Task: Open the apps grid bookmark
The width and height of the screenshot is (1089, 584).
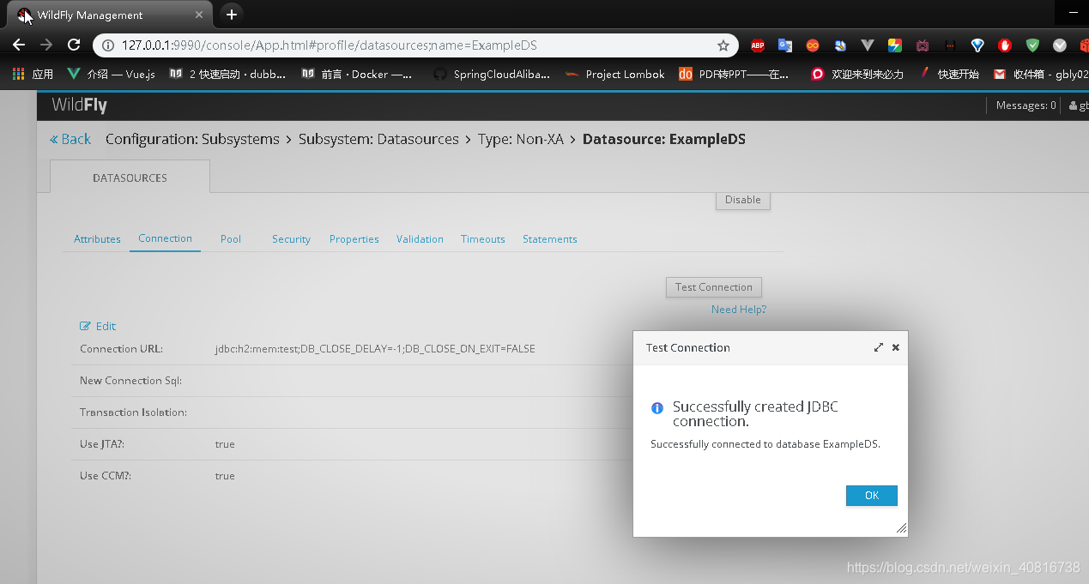Action: (x=33, y=75)
